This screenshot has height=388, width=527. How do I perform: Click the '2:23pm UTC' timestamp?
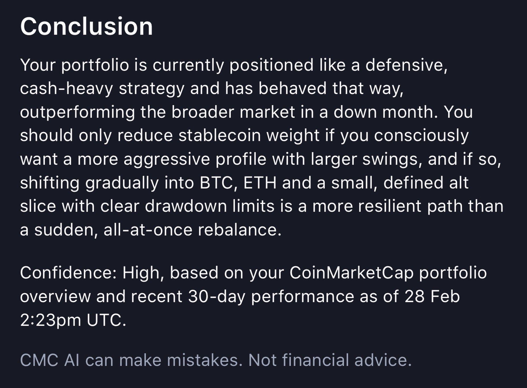73,320
